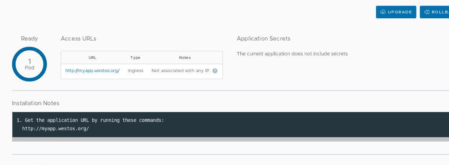Select the Notes column header
The image size is (449, 165).
pyautogui.click(x=185, y=58)
